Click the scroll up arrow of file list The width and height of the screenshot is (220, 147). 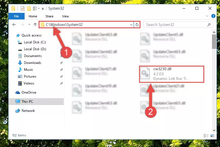[x=214, y=32]
